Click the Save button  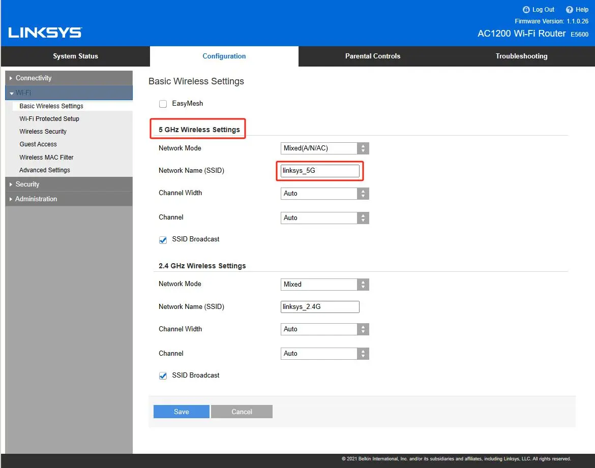click(182, 412)
